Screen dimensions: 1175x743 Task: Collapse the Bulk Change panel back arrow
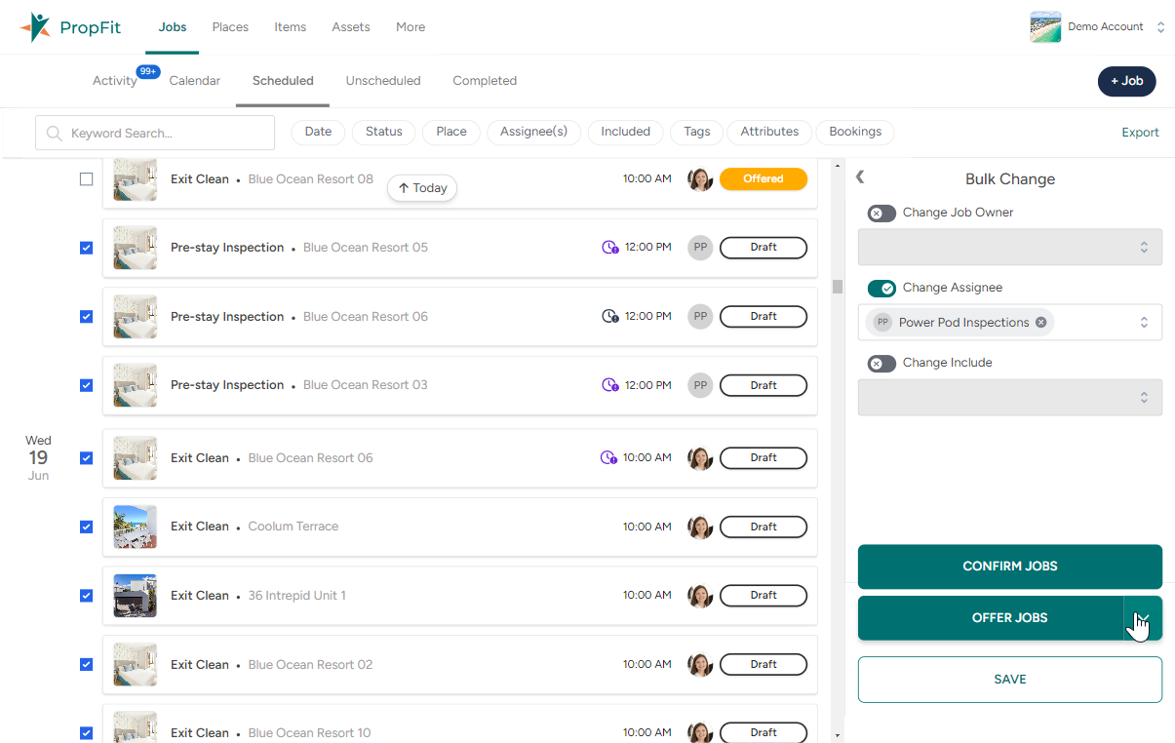tap(860, 177)
